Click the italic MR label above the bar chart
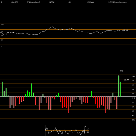 121,71
